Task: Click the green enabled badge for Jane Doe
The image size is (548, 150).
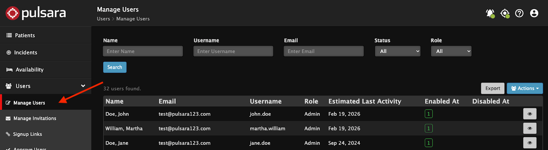Action: point(428,143)
